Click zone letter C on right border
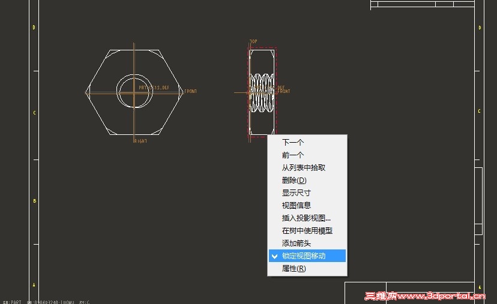Image resolution: width=497 pixels, height=304 pixels. tap(479, 111)
